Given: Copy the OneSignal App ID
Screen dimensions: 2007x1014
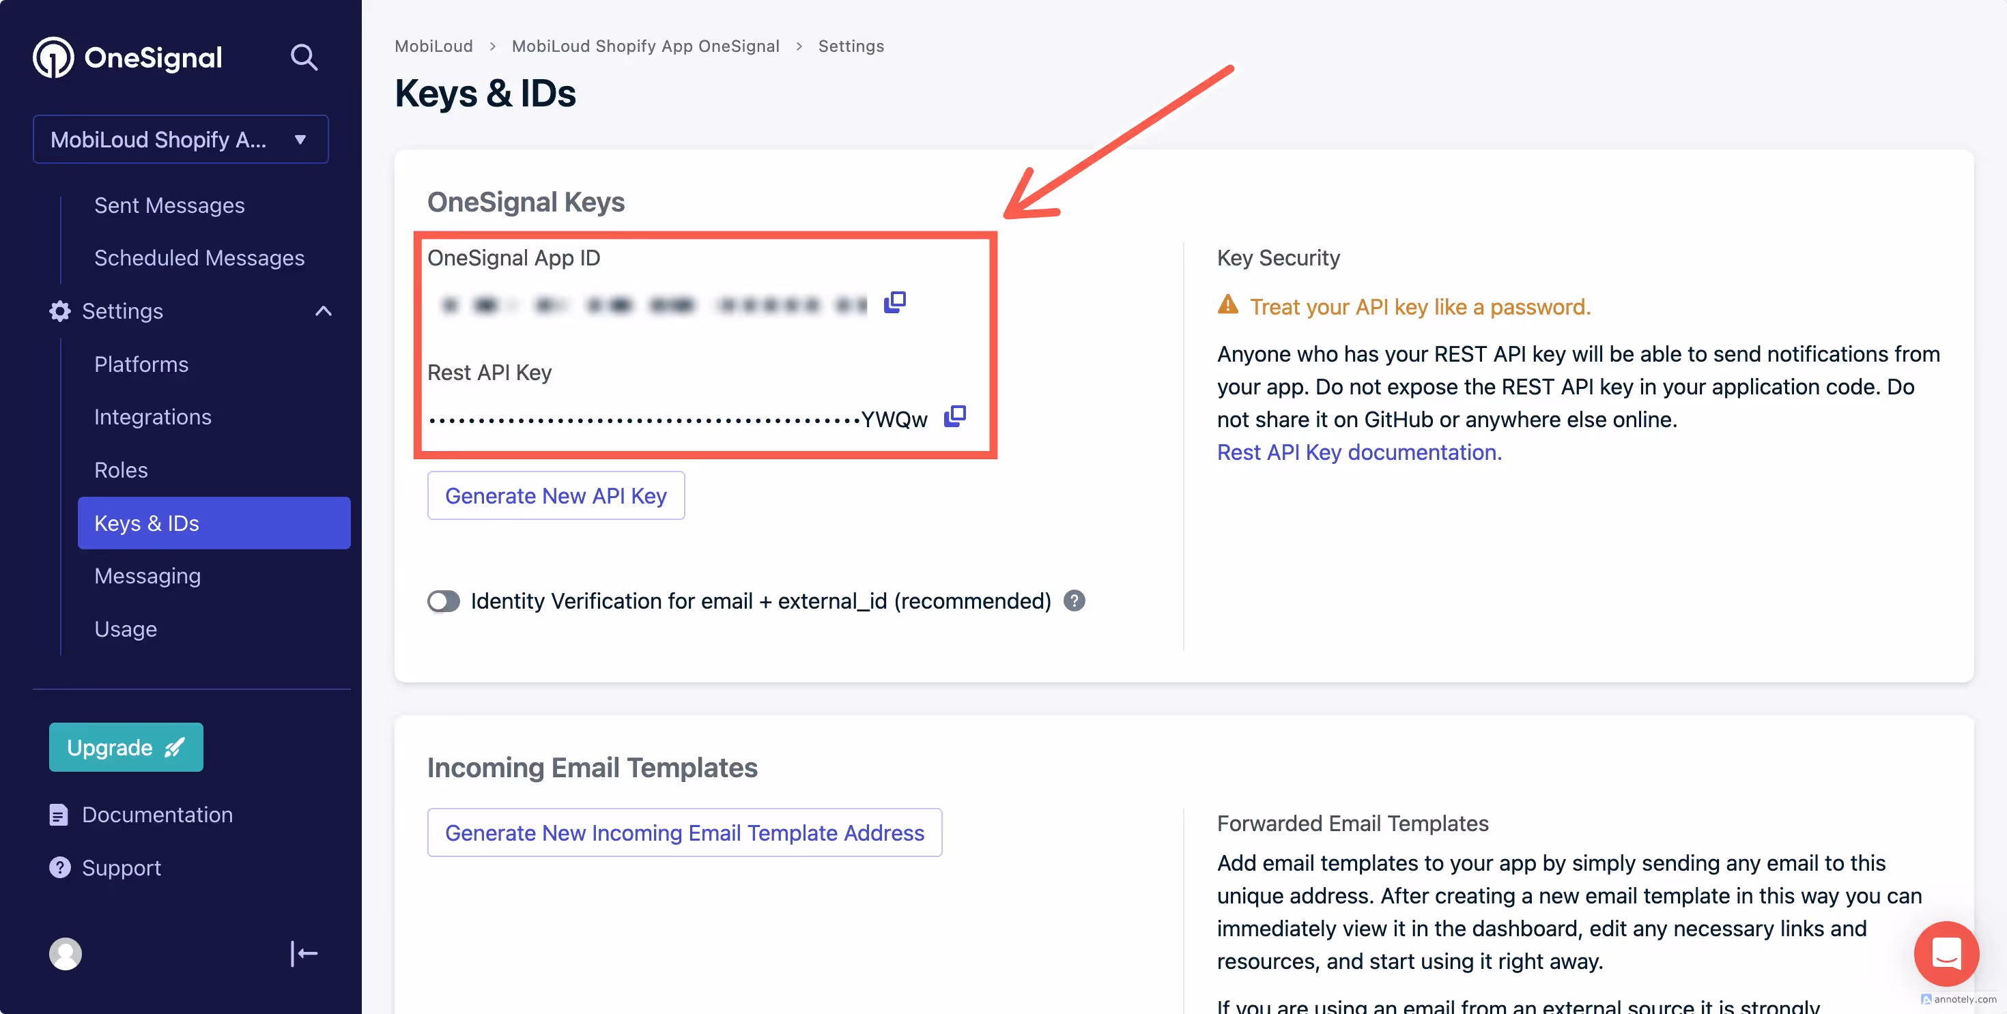Looking at the screenshot, I should click(894, 302).
